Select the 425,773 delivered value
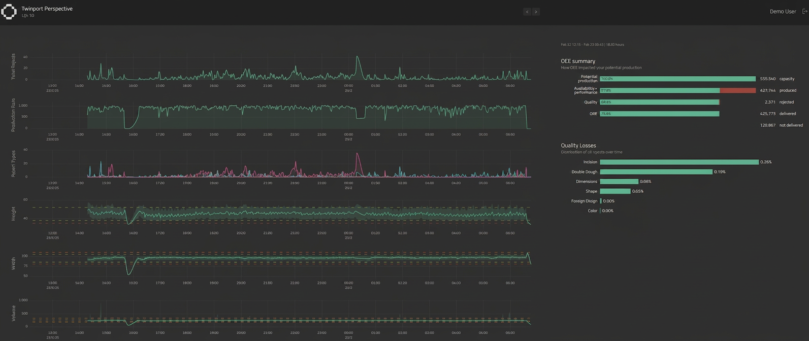This screenshot has height=341, width=809. tap(767, 114)
